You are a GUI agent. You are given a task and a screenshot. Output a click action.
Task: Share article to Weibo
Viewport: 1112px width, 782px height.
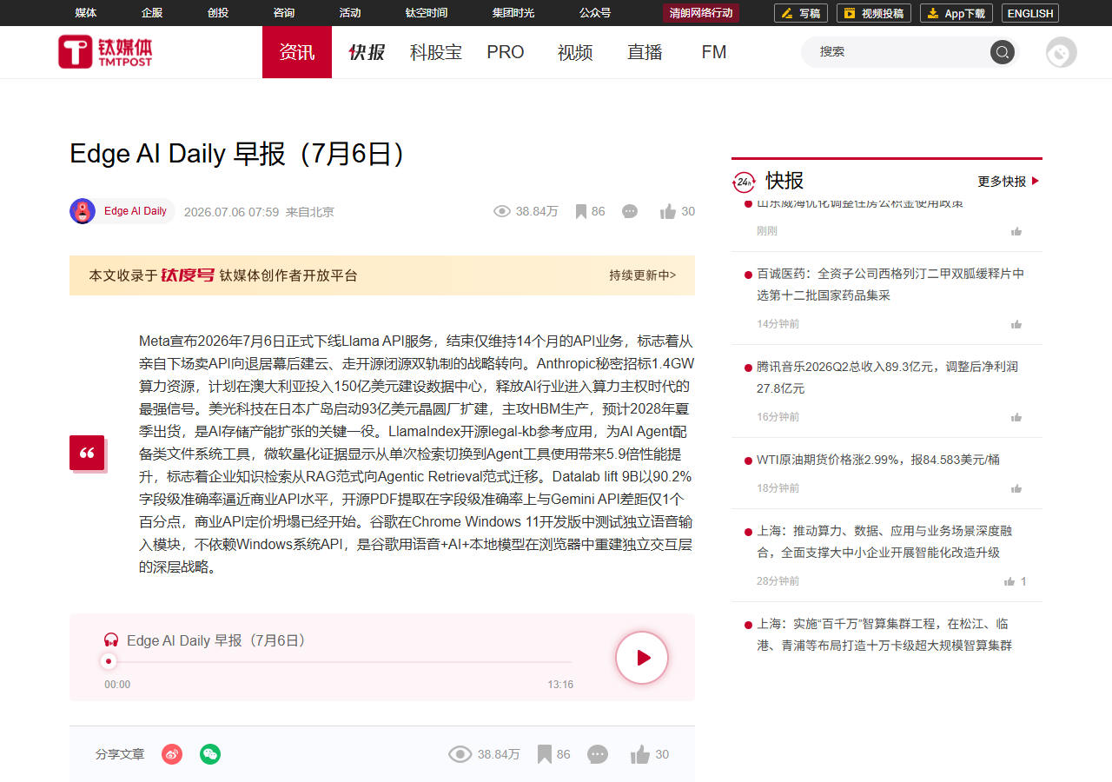[x=172, y=754]
